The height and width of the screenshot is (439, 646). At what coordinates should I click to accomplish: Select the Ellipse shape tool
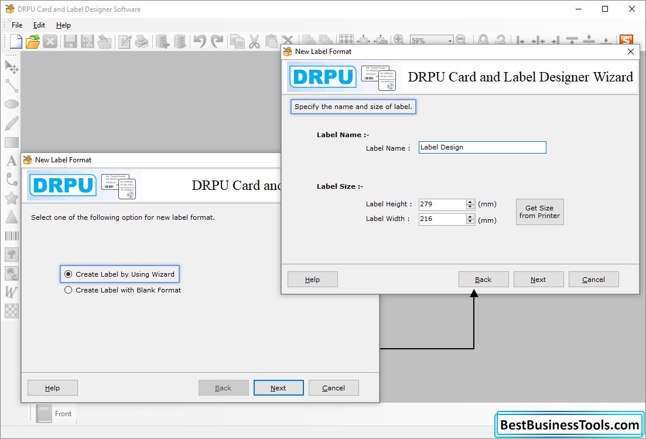click(x=12, y=104)
